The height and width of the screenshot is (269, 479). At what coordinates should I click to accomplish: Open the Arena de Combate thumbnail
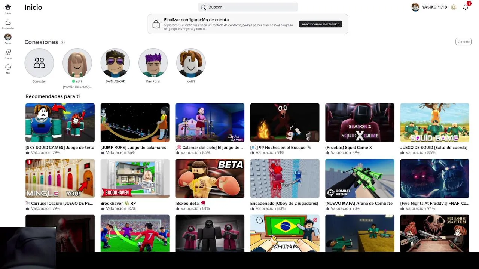click(360, 178)
